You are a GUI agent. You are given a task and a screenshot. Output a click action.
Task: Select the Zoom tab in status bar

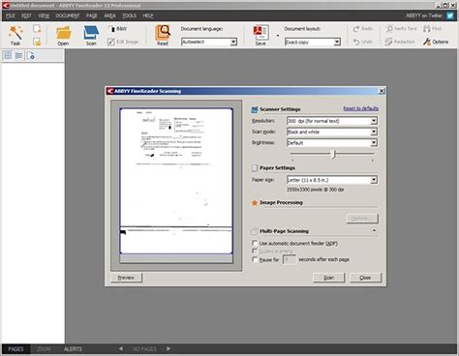tap(44, 348)
